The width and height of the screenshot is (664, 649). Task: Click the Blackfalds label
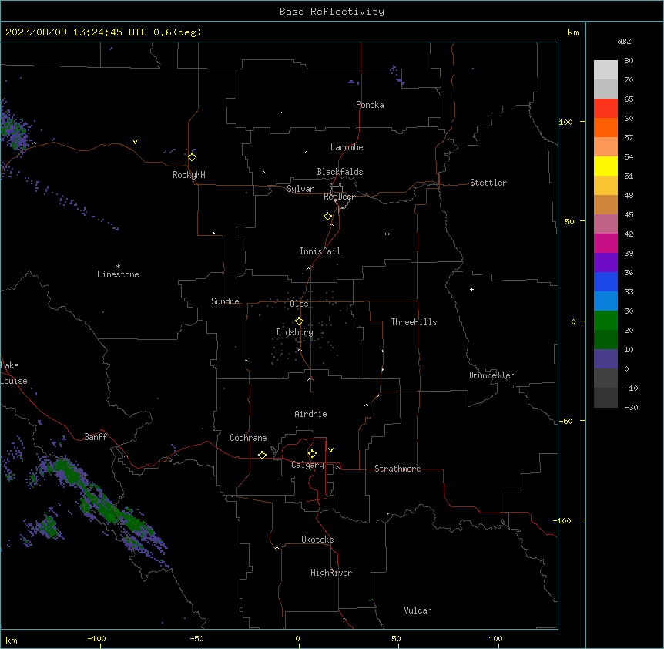tap(340, 172)
